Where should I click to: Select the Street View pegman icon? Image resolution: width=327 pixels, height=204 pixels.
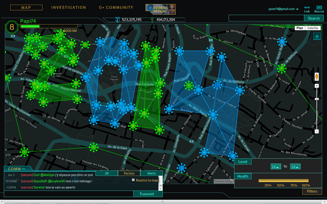point(317,76)
